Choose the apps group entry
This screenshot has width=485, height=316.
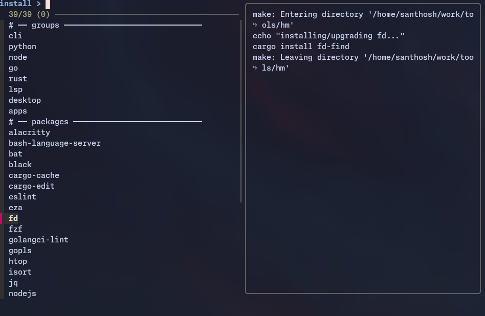[18, 111]
